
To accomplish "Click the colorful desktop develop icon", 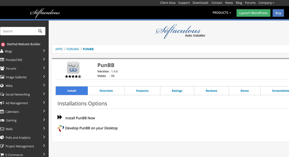I will 61,128.
